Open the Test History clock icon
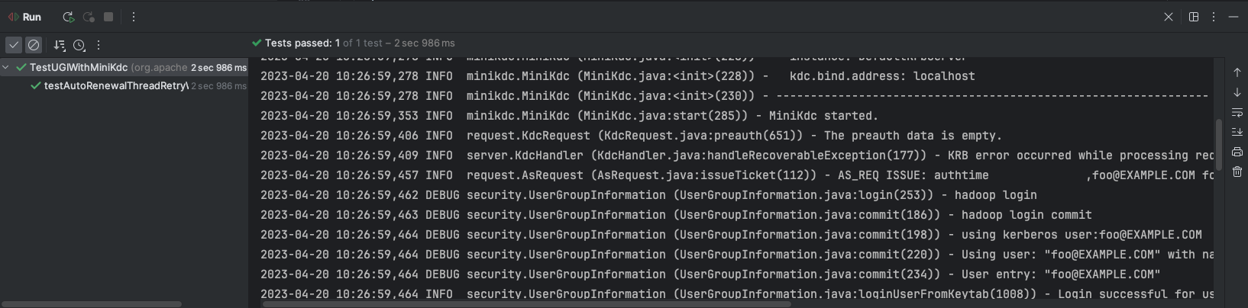This screenshot has height=308, width=1248. click(x=79, y=45)
